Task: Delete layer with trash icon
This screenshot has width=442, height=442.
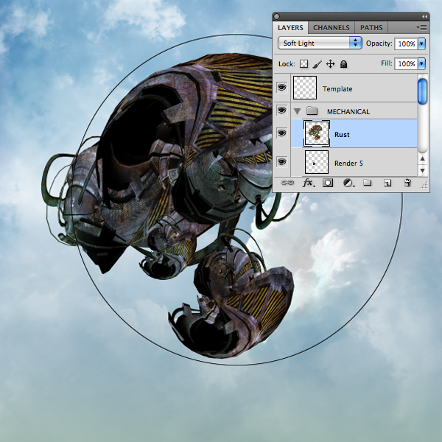Action: [x=407, y=183]
